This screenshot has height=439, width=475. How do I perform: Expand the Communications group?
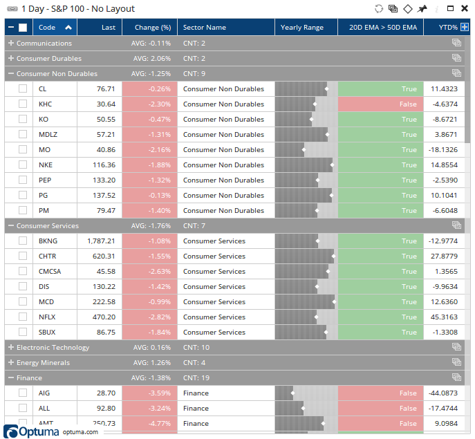[x=11, y=43]
